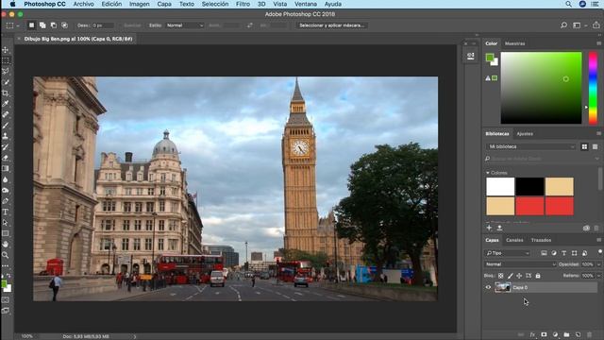Click the layer style fx icon

pyautogui.click(x=532, y=334)
